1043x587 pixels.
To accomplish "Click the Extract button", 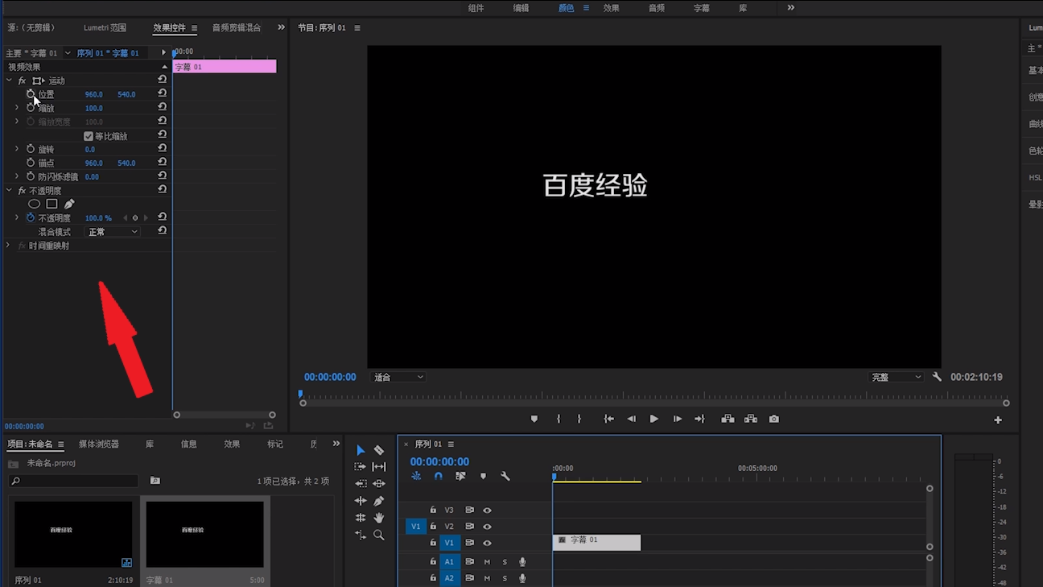I will point(751,419).
